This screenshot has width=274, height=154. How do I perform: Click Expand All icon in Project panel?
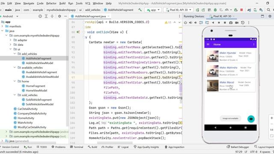pyautogui.click(x=46, y=16)
